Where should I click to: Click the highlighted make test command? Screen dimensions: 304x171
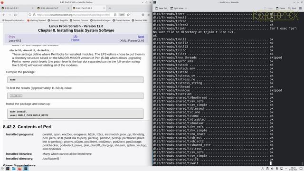tap(16, 96)
